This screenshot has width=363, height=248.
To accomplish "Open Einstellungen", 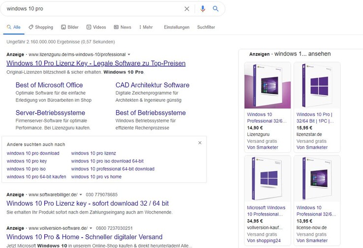I will (x=177, y=27).
